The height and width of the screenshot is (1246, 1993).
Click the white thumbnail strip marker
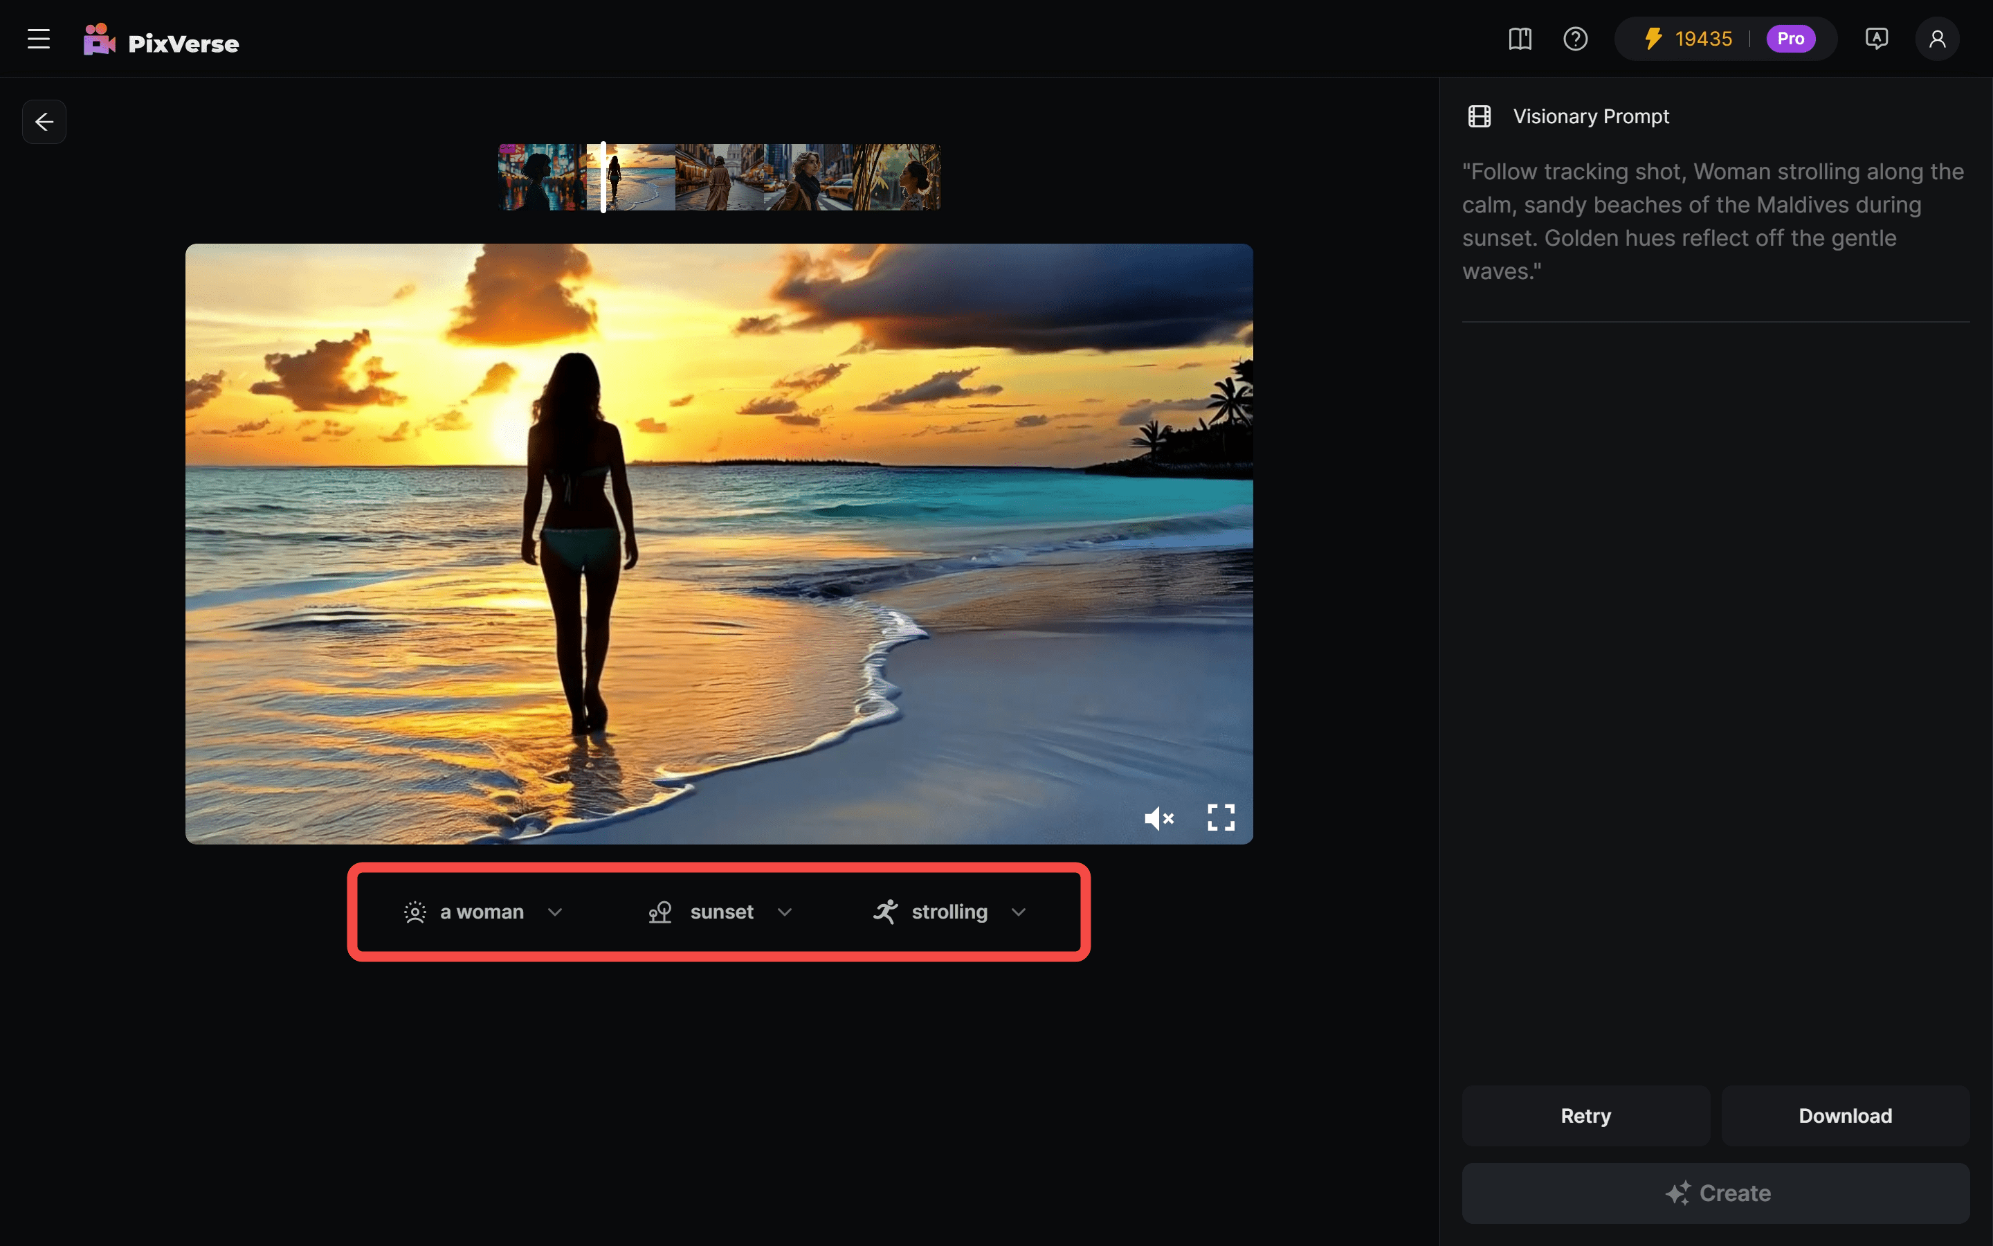coord(603,177)
